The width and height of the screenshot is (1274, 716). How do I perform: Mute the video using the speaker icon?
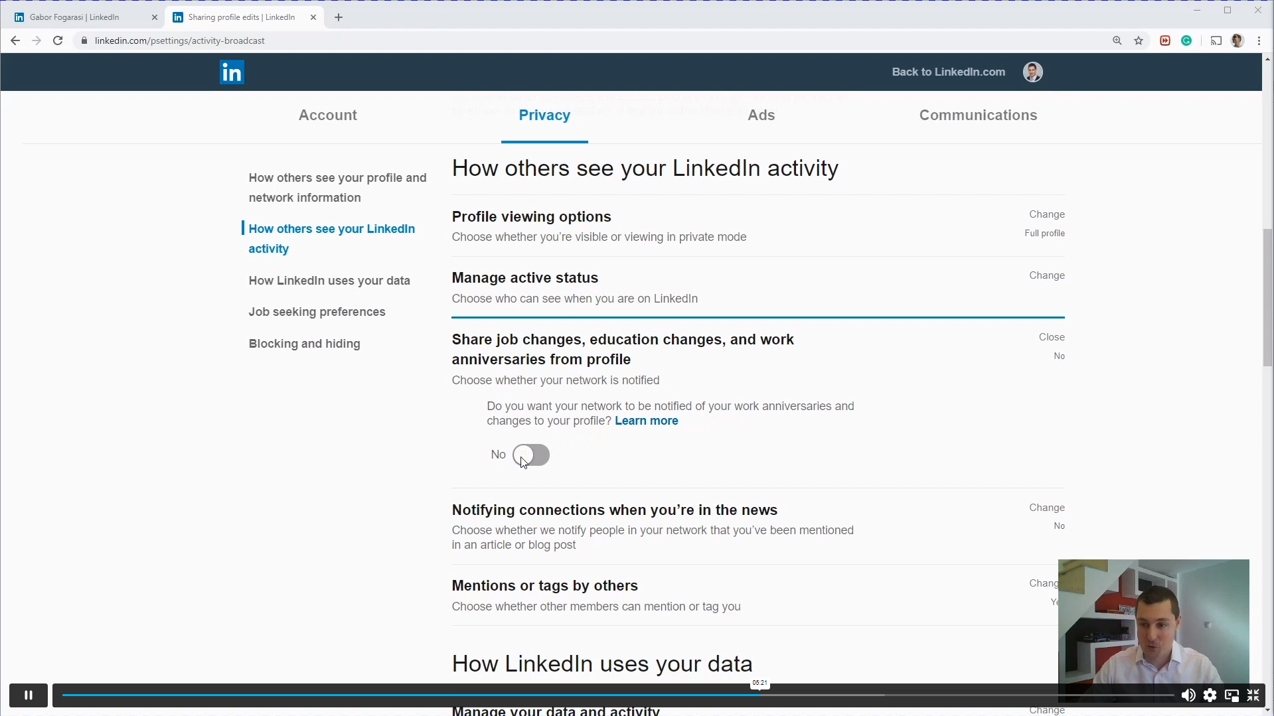[1188, 695]
